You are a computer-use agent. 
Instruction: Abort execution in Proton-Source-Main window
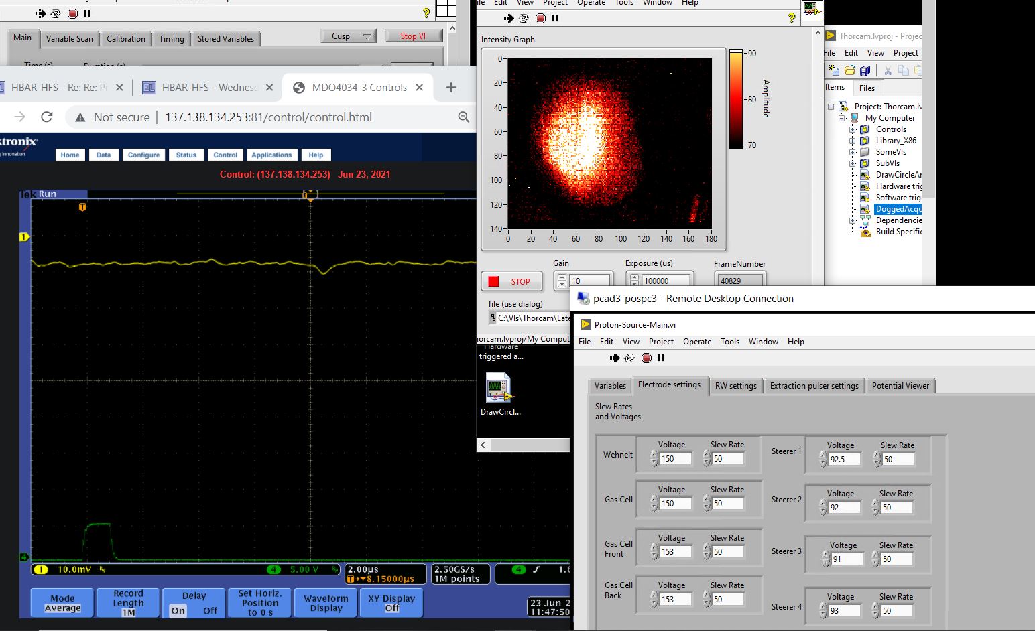[646, 358]
